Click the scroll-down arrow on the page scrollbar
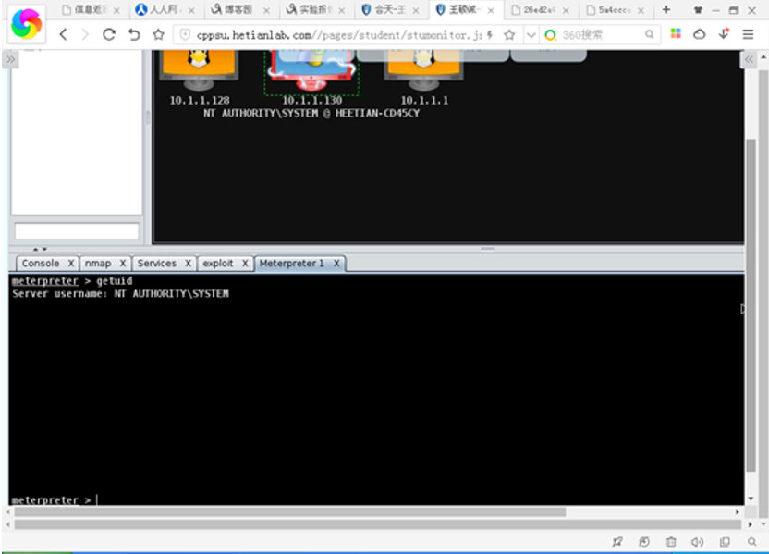The width and height of the screenshot is (769, 554). [763, 525]
